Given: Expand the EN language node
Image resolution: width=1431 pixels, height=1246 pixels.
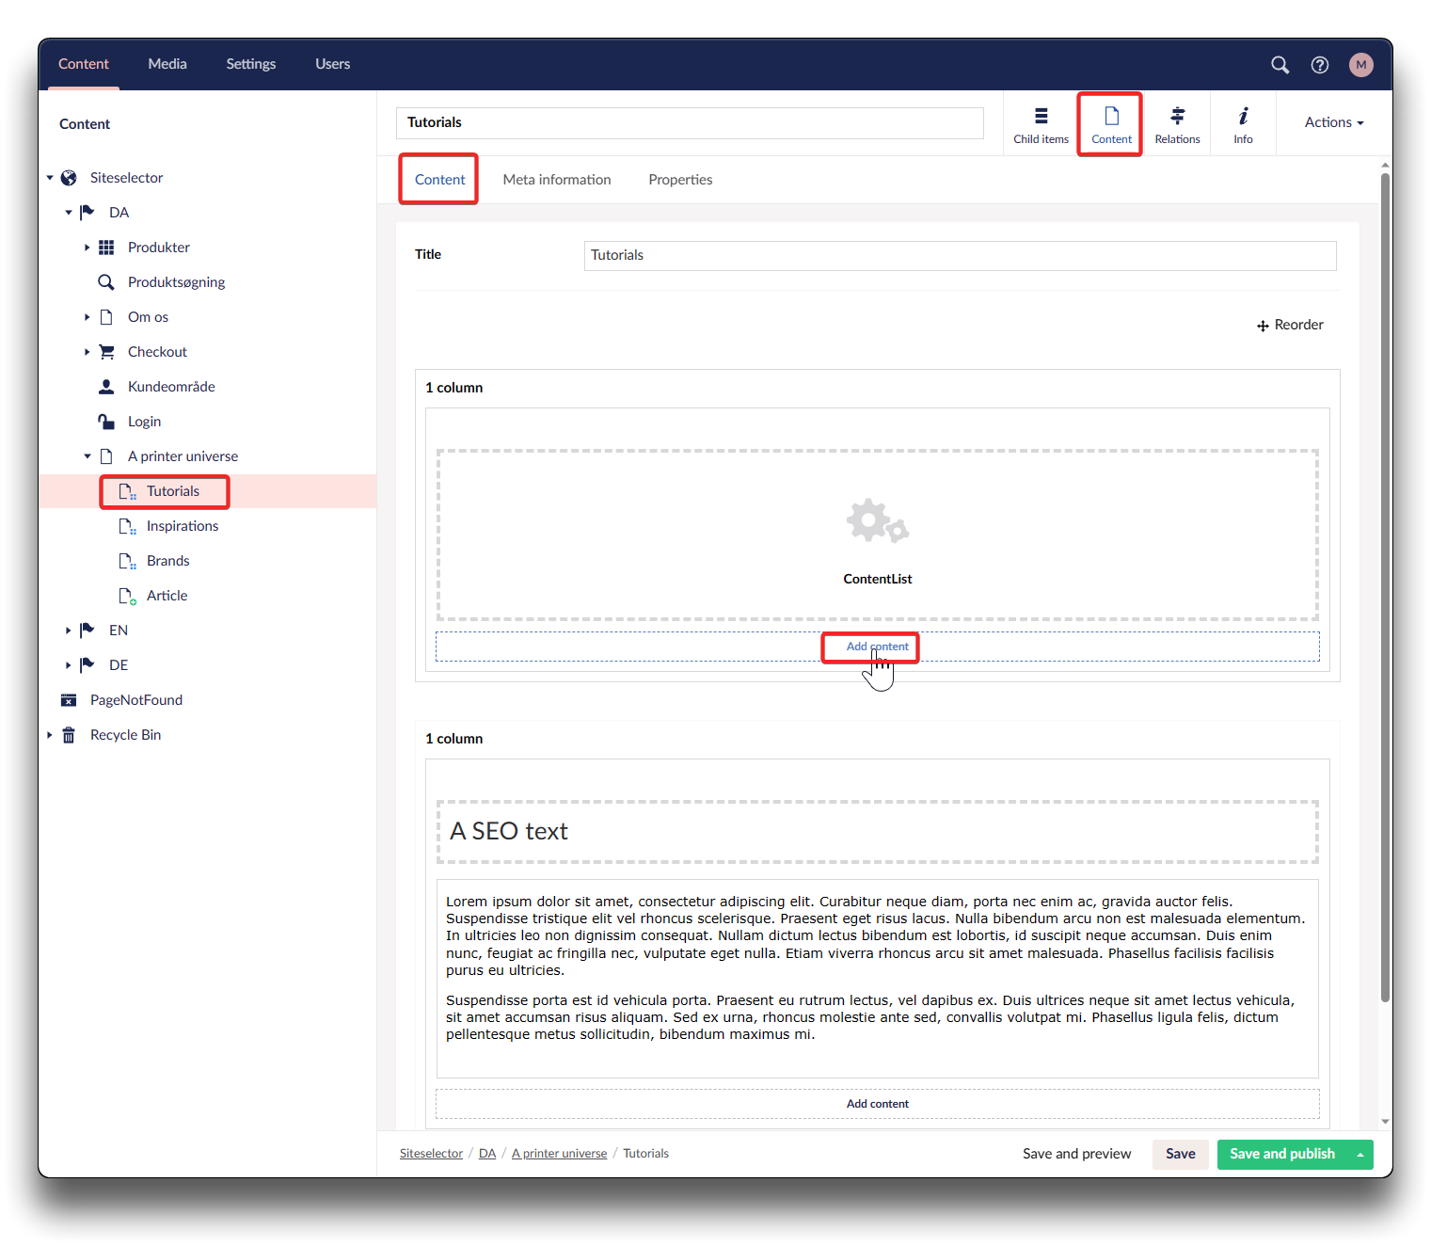Looking at the screenshot, I should [68, 631].
